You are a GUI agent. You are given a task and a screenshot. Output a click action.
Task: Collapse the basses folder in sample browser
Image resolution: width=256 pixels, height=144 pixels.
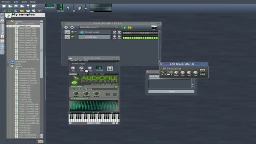(8, 21)
